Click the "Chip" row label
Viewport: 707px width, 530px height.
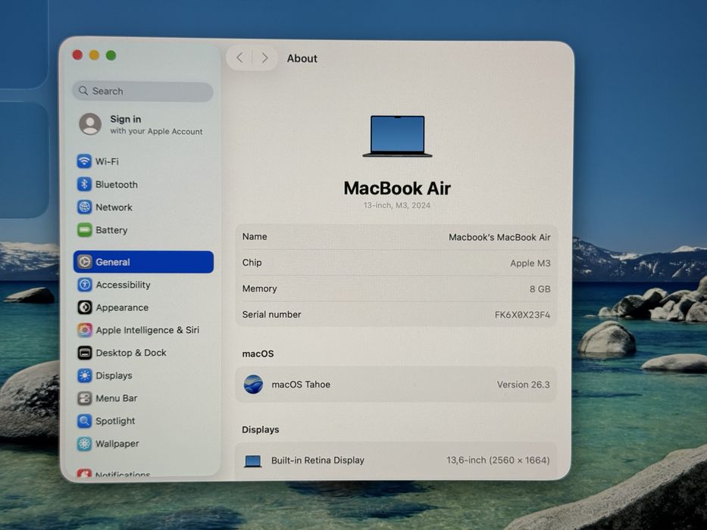pos(252,263)
